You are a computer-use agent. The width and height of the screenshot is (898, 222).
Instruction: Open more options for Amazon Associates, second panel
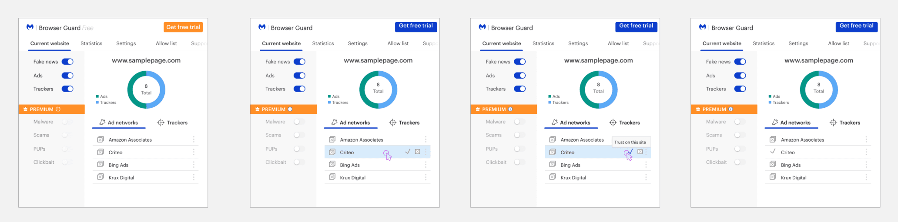point(426,139)
